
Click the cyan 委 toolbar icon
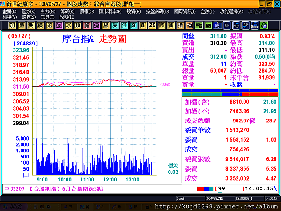coord(115,25)
